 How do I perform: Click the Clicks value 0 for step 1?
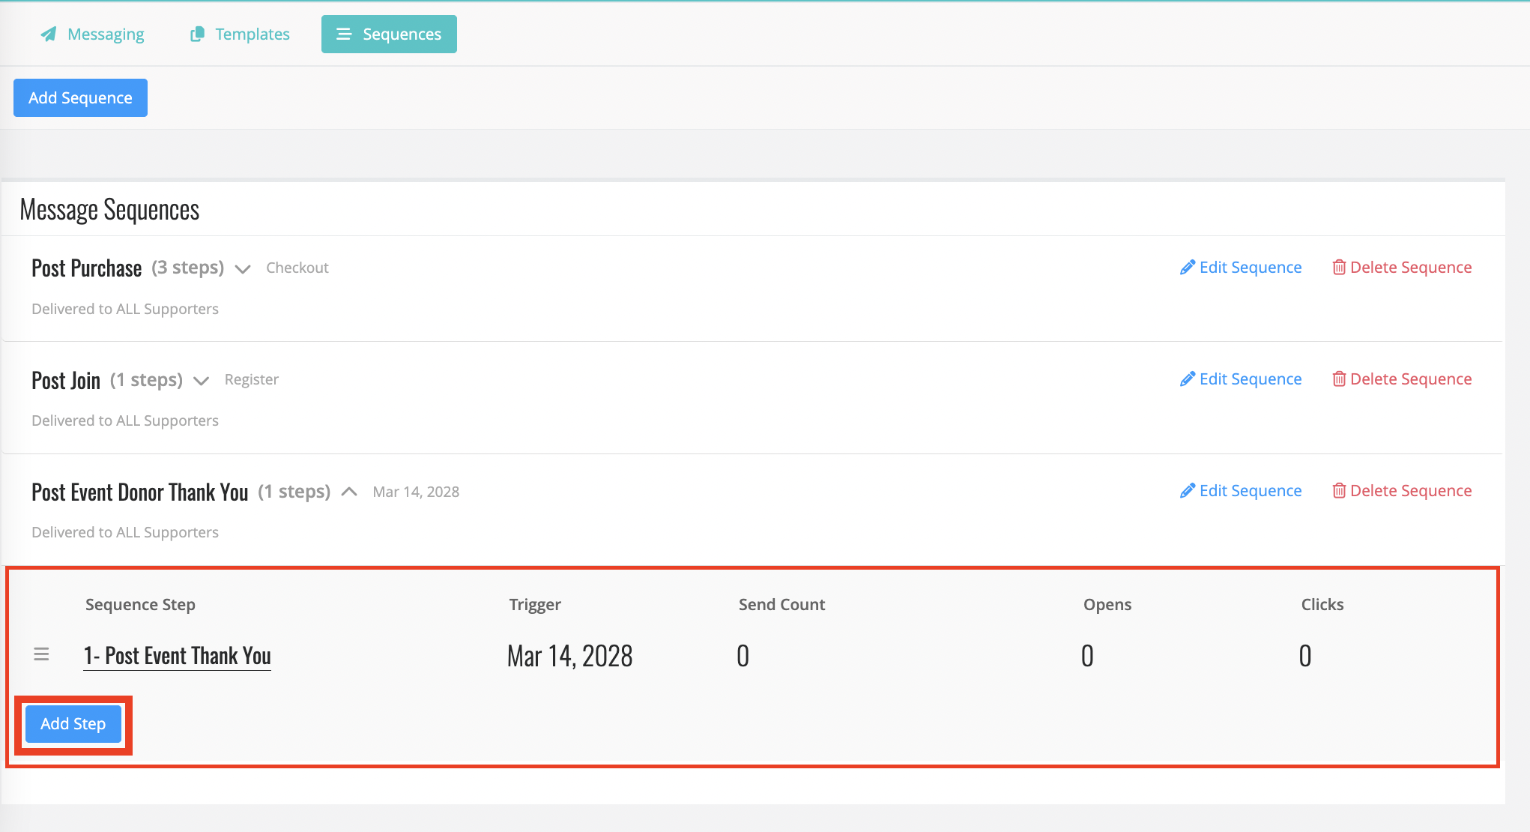tap(1305, 656)
